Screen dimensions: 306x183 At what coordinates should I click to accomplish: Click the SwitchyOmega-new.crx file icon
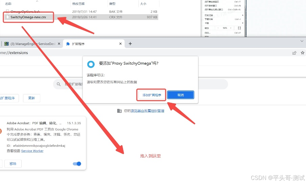coord(7,17)
